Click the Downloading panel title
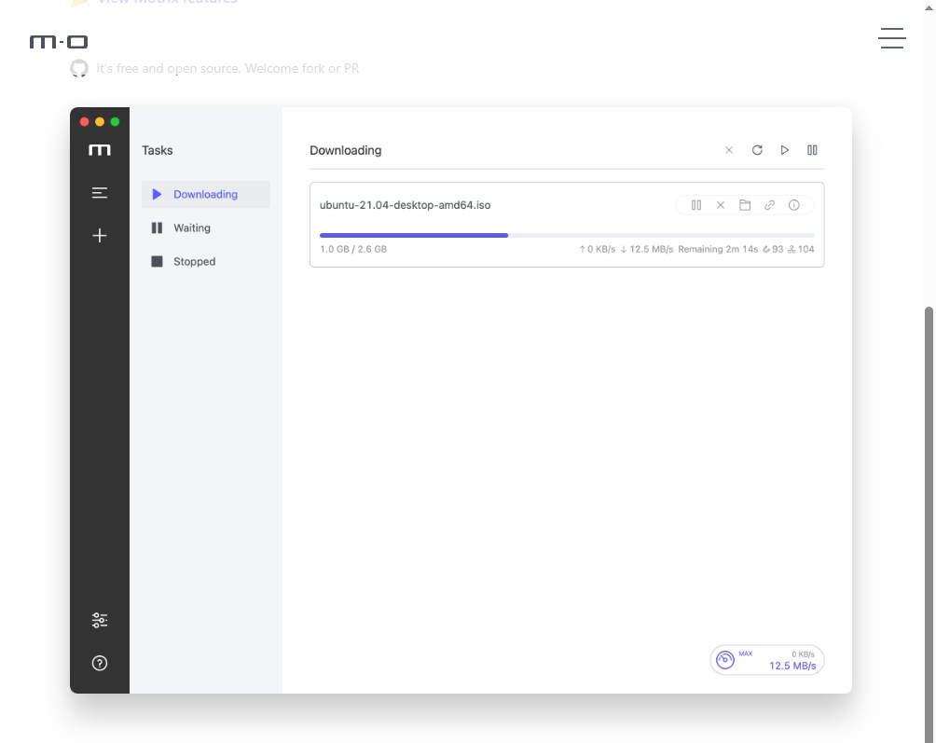This screenshot has height=743, width=936. coord(345,150)
